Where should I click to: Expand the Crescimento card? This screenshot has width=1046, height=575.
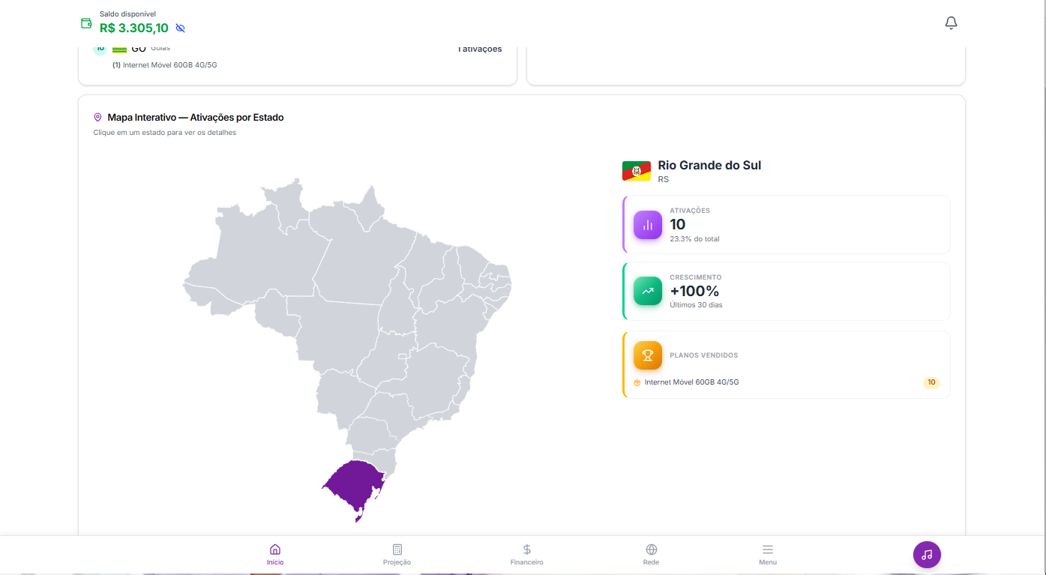pos(785,291)
